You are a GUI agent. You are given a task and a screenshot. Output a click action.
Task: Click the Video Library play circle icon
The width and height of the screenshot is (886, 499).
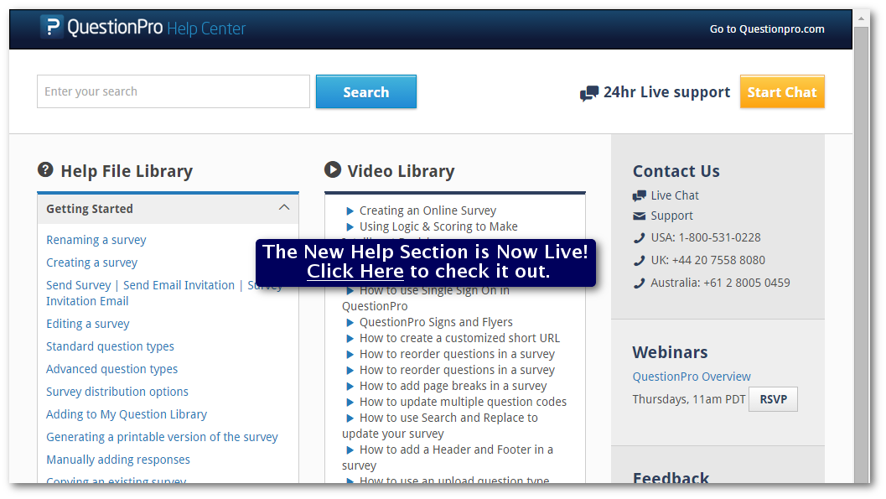tap(333, 169)
